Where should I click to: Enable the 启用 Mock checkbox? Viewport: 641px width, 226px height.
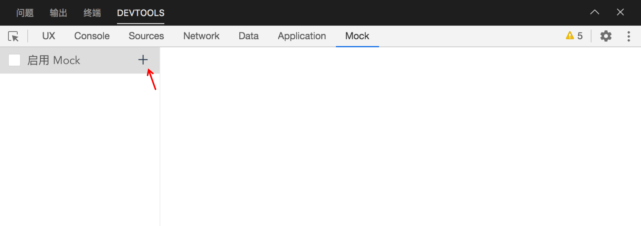(15, 60)
